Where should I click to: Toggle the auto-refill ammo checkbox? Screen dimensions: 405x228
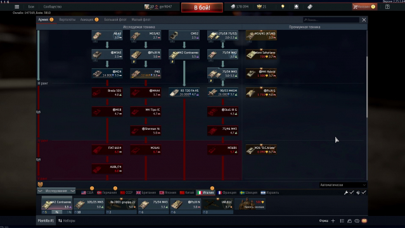click(x=364, y=193)
